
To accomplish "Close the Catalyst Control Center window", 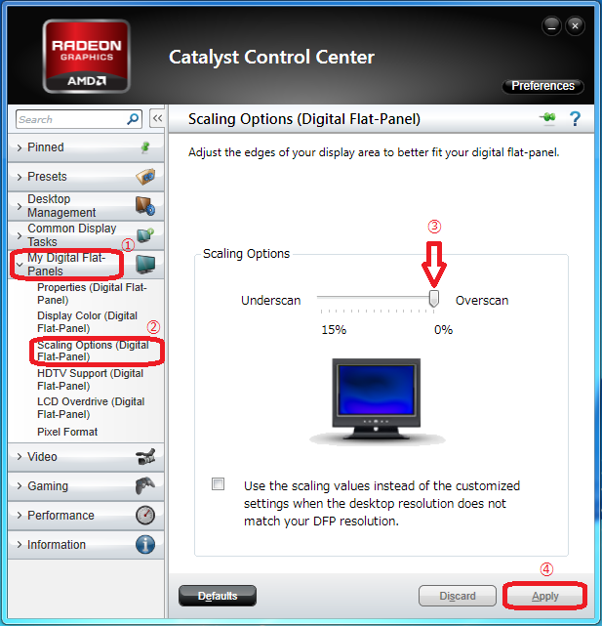I will (575, 26).
